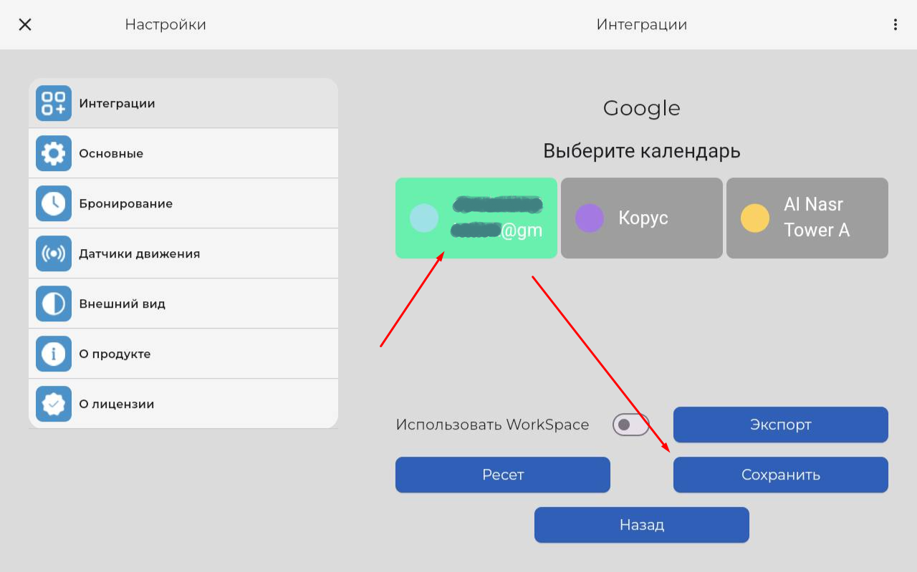Click the purple Корус color circle
Screen dimensions: 917x572
(590, 218)
